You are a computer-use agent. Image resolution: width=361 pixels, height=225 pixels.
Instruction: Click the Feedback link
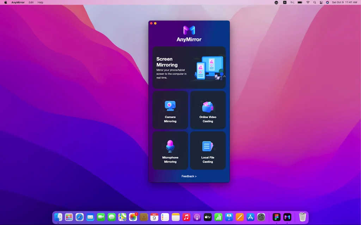pyautogui.click(x=189, y=176)
